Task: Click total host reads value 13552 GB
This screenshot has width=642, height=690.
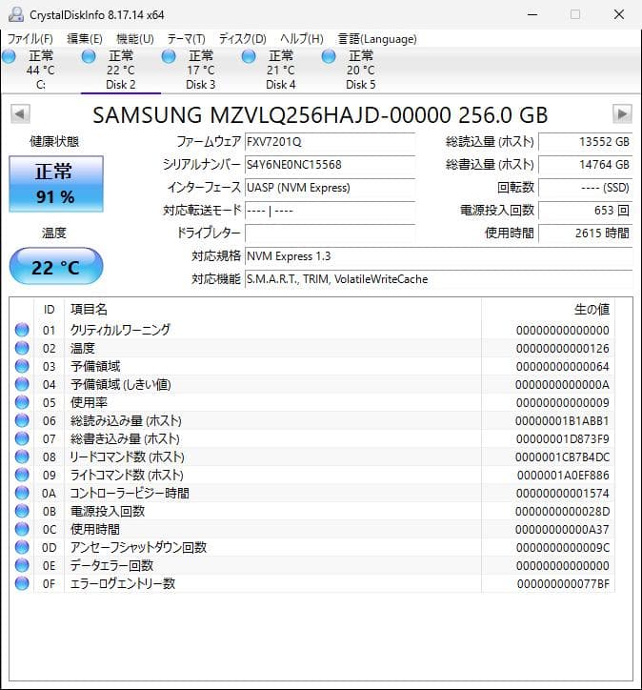Action: click(x=585, y=142)
